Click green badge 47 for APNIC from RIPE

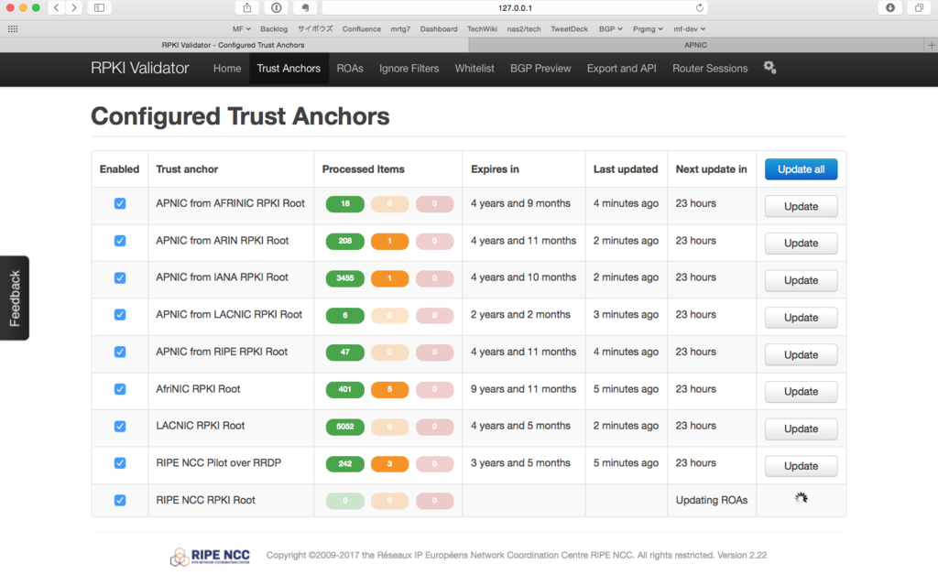click(x=345, y=353)
